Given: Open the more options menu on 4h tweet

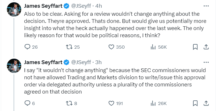Looking at the screenshot, I should tap(206, 6).
